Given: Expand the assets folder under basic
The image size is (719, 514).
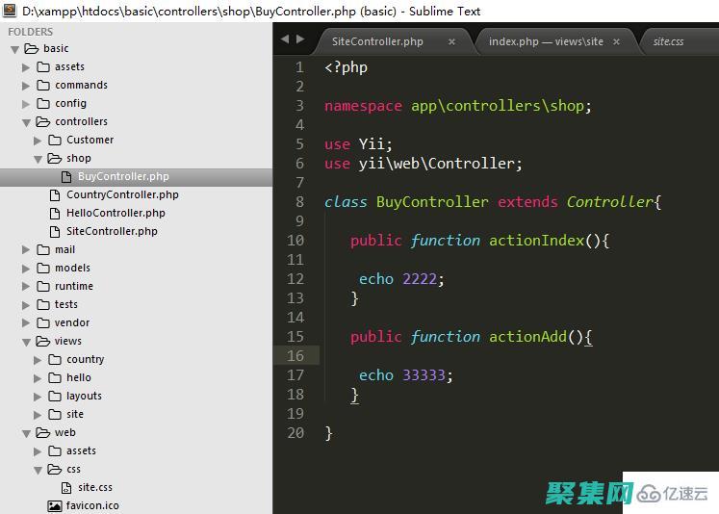Looking at the screenshot, I should coord(27,67).
